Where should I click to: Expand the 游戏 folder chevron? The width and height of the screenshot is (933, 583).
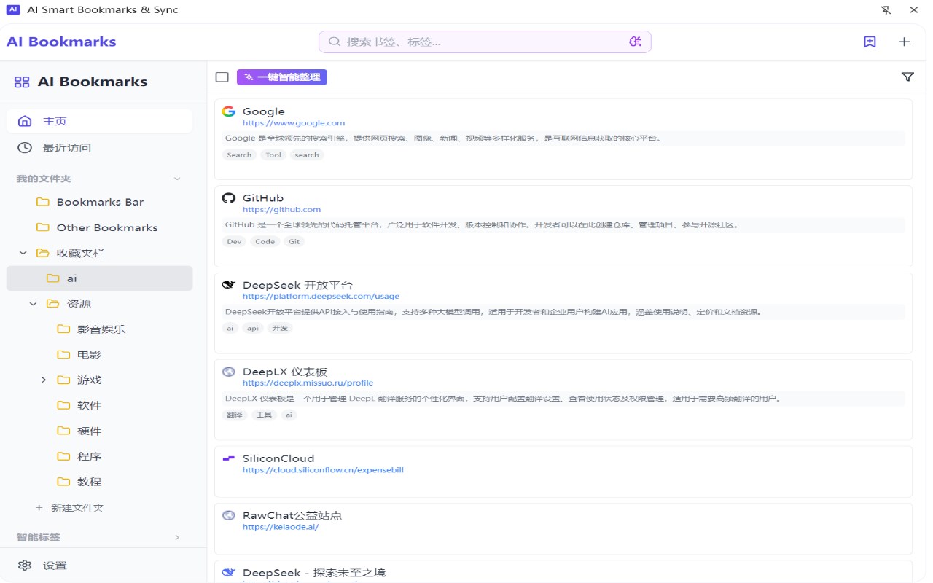(44, 380)
